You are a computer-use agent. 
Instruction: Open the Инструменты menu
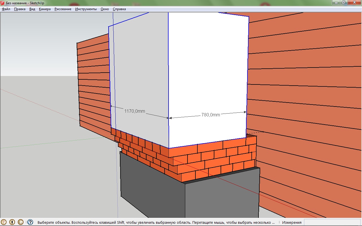(86, 9)
